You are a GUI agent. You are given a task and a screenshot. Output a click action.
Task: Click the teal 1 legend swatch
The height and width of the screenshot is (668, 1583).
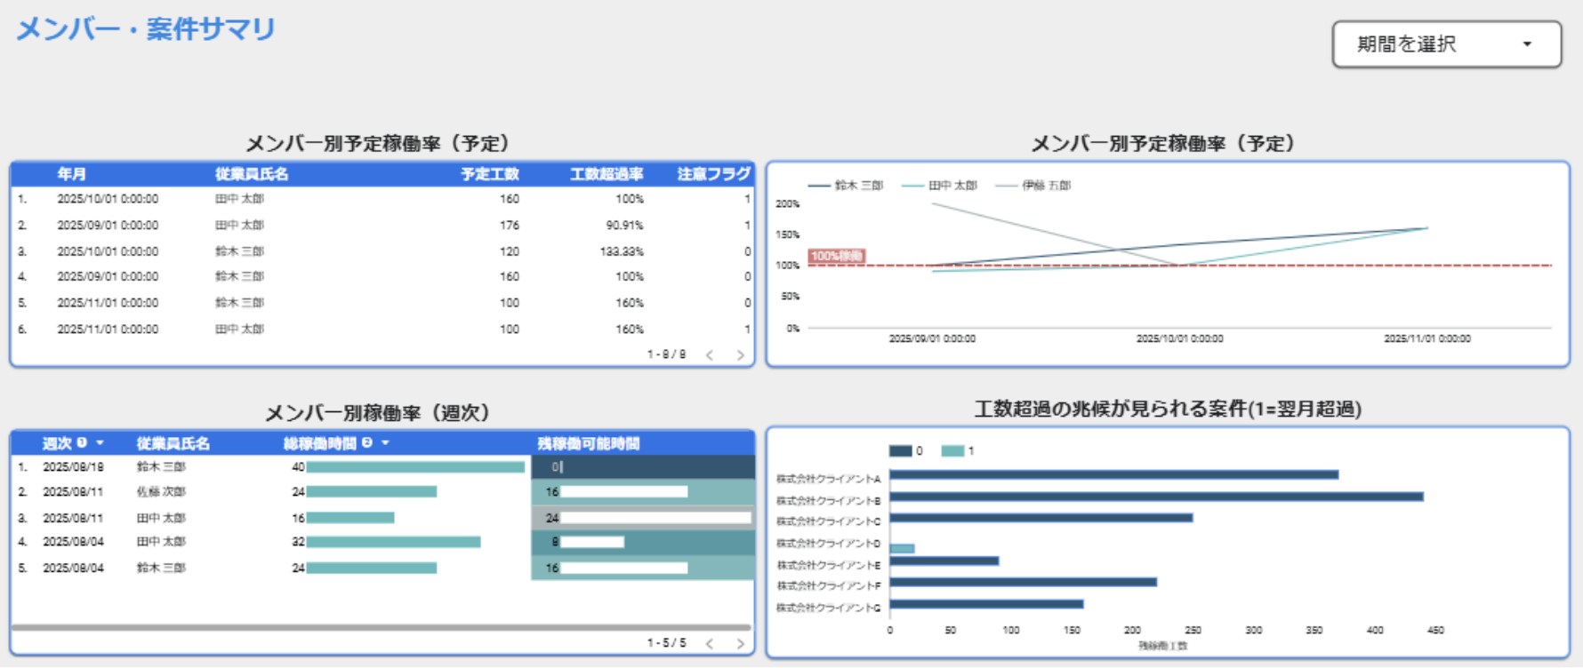(952, 451)
